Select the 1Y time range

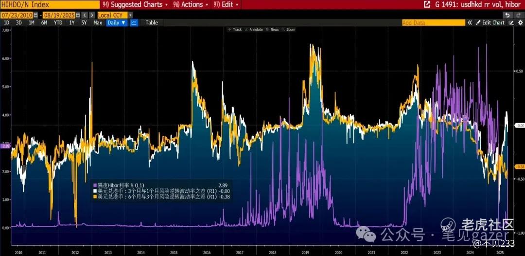click(71, 22)
